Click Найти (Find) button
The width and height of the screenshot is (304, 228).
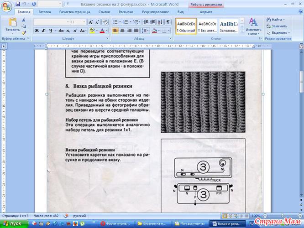[276, 20]
